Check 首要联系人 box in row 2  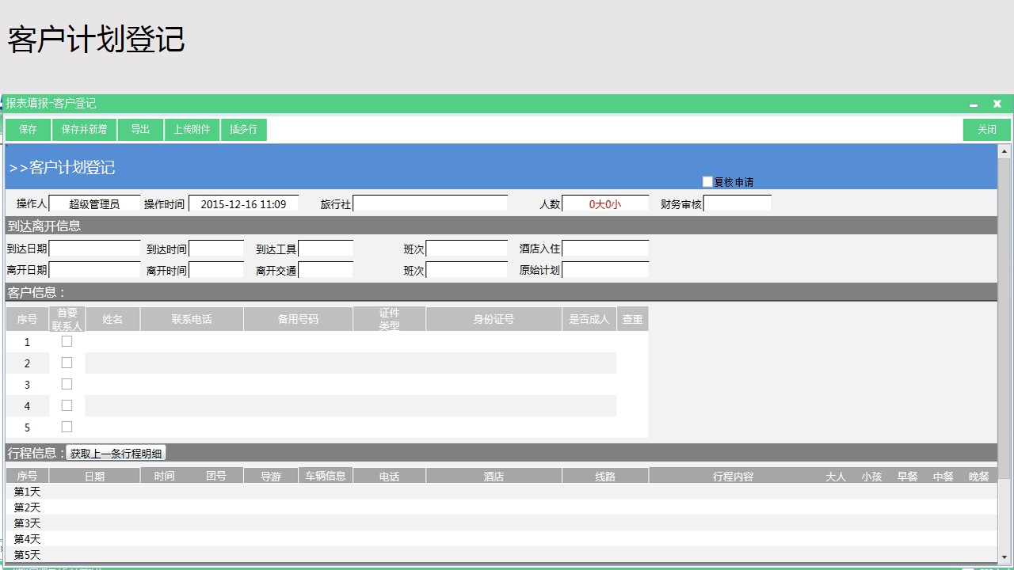(x=67, y=363)
